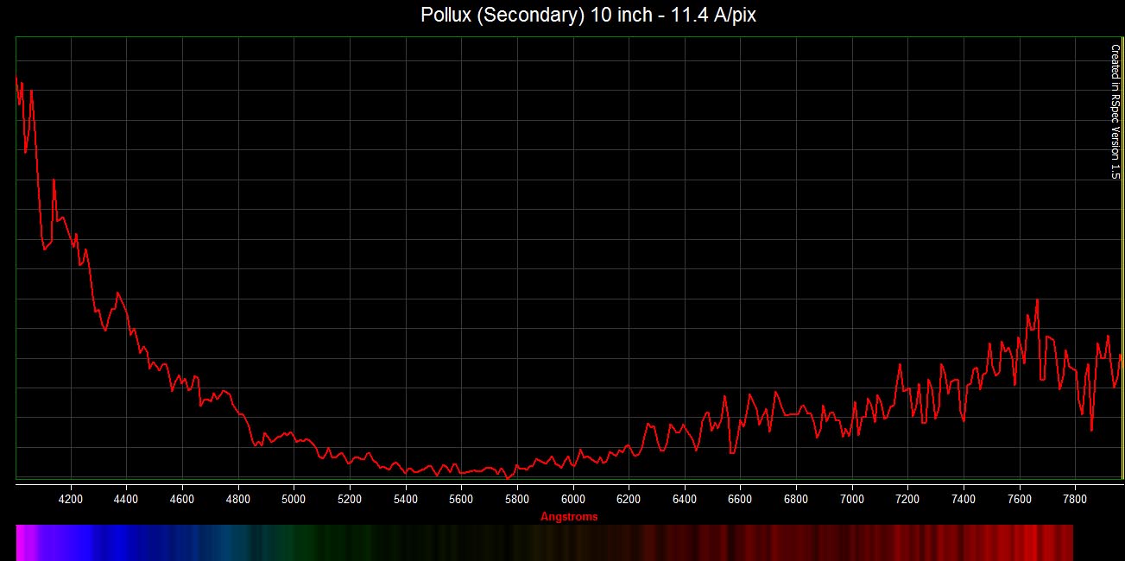Select the 4200 wavelength tick label
The image size is (1125, 561).
pyautogui.click(x=71, y=499)
